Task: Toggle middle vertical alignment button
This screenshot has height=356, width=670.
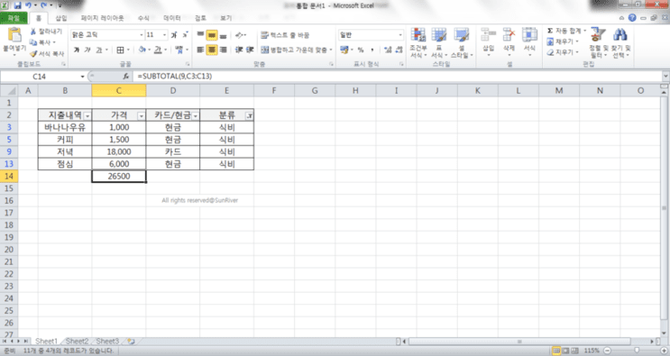Action: click(212, 35)
